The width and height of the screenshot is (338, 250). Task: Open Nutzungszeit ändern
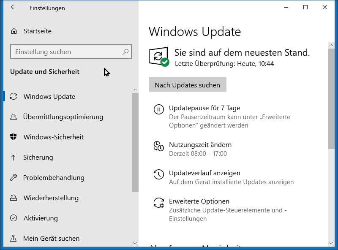(200, 145)
